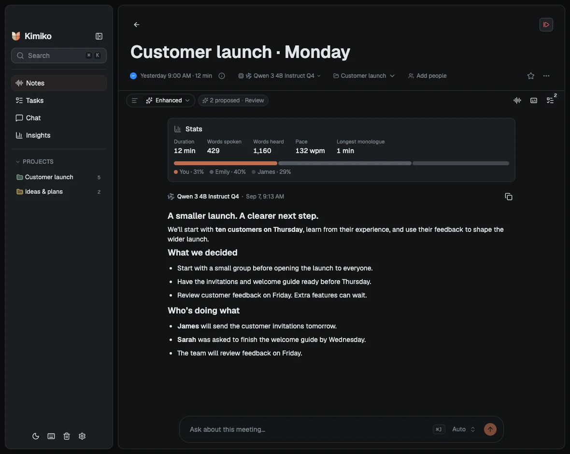Viewport: 570px width, 454px height.
Task: Click the Customer launch · Monday title
Action: pos(240,52)
